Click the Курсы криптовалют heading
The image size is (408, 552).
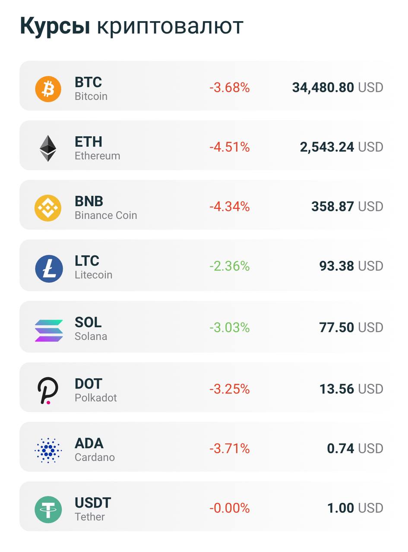[x=132, y=26]
